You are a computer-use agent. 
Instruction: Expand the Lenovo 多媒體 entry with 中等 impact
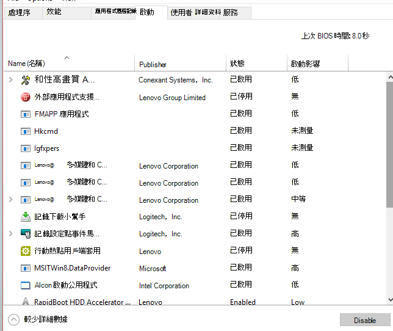pos(10,200)
